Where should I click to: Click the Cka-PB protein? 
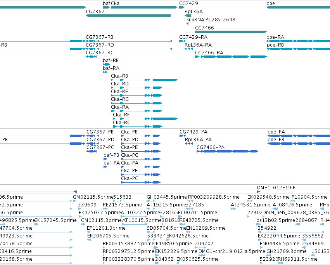tap(141, 136)
